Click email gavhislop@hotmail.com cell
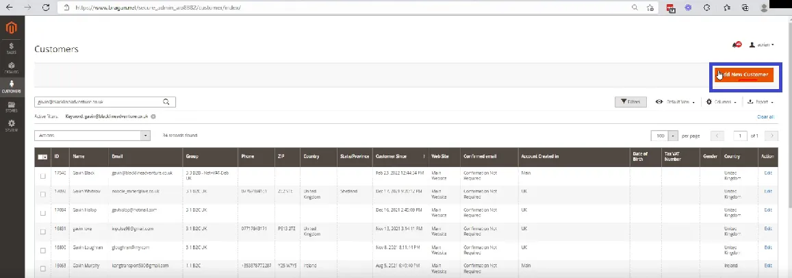The width and height of the screenshot is (792, 278). tap(134, 210)
